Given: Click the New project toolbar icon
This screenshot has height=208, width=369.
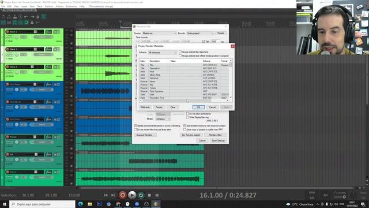Looking at the screenshot, I should coord(3,17).
